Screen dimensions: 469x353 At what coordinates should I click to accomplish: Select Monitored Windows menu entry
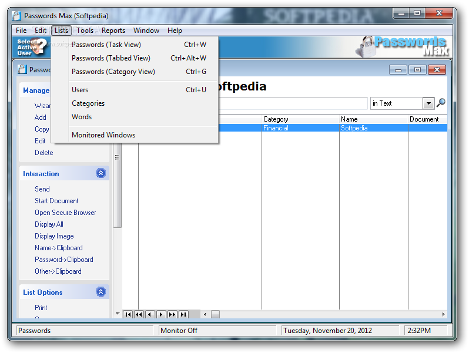pos(135,135)
